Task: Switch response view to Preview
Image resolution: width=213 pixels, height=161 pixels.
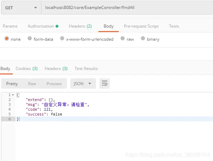Action: (x=54, y=84)
